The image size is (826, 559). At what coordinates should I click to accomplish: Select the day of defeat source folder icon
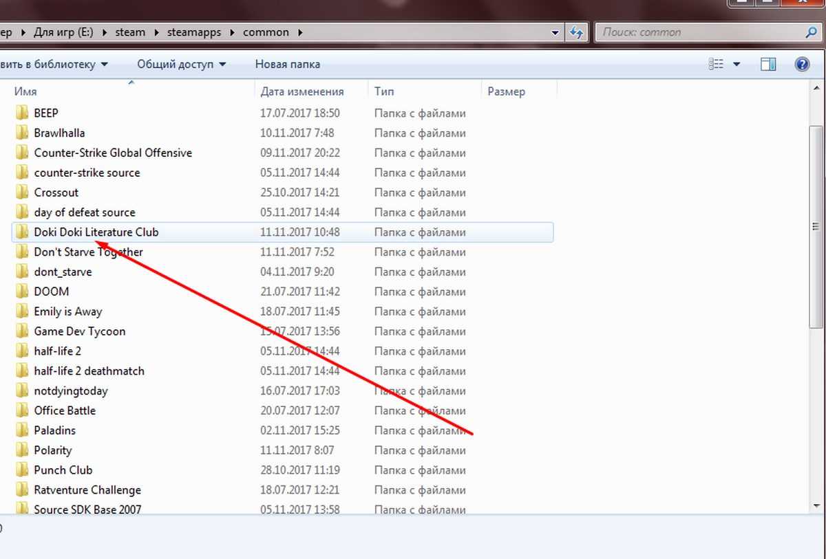coord(22,212)
